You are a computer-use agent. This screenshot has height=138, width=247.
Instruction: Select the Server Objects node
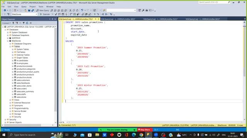point(15,122)
